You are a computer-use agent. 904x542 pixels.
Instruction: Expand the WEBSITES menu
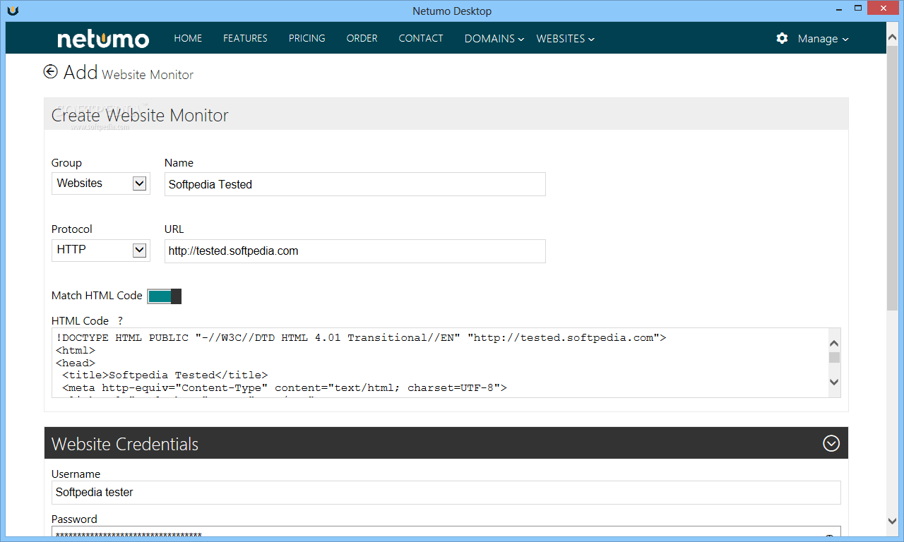pyautogui.click(x=565, y=39)
